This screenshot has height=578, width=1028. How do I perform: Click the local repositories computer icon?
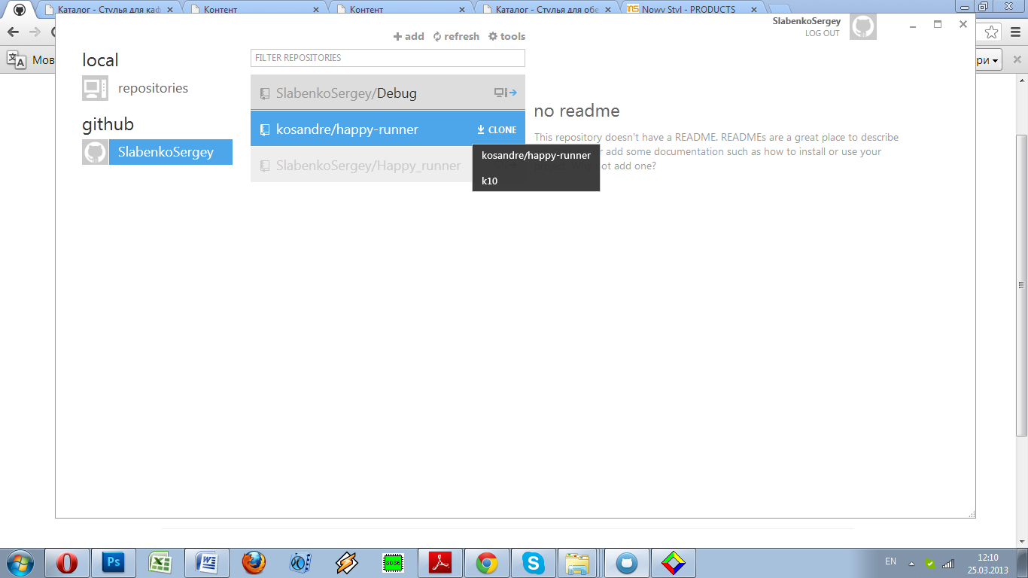click(95, 88)
